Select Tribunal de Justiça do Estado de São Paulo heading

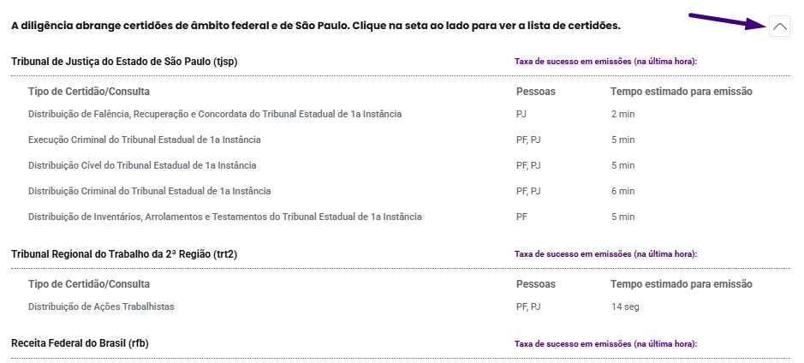click(124, 62)
